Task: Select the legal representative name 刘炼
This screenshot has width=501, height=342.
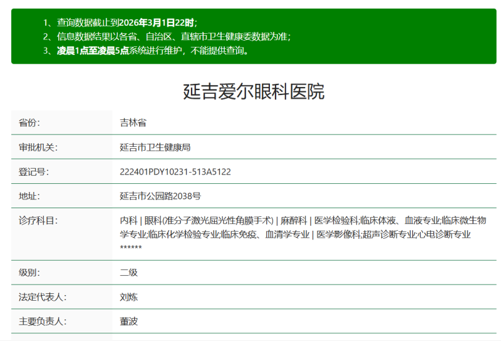Action: 129,297
